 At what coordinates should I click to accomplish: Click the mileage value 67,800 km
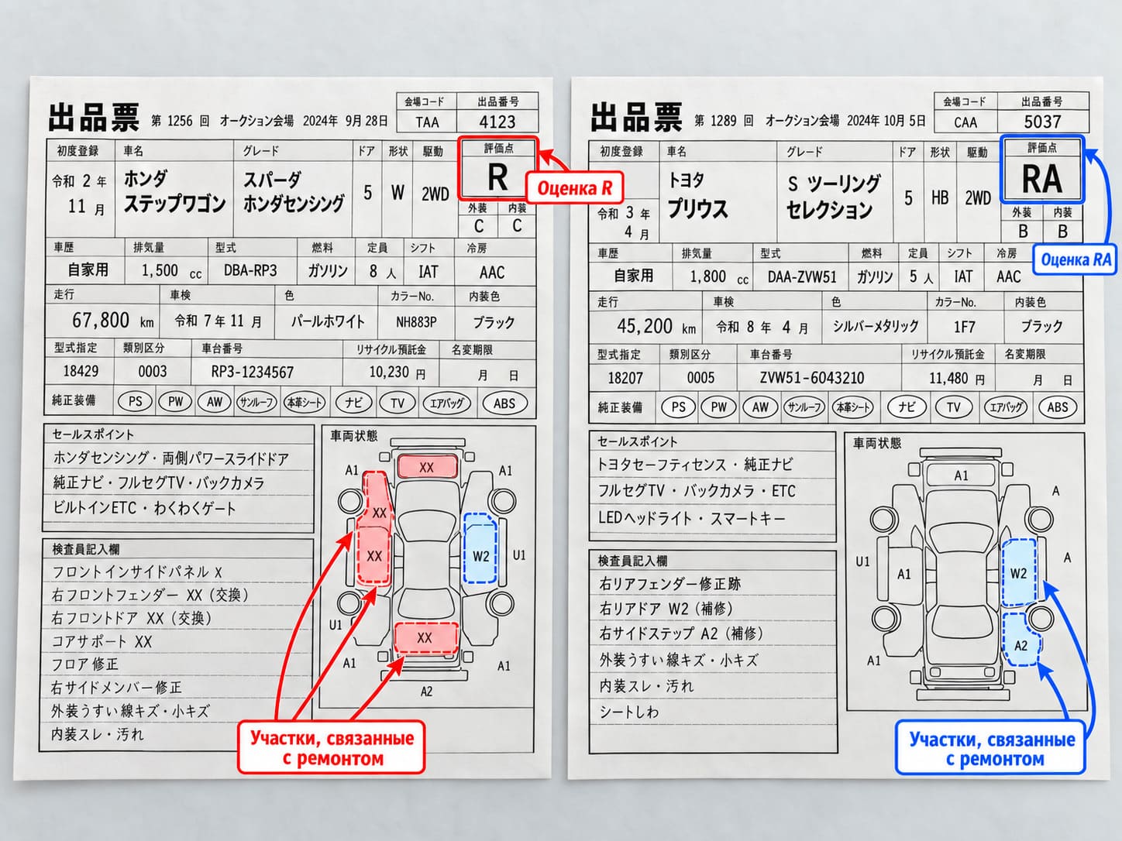click(112, 321)
